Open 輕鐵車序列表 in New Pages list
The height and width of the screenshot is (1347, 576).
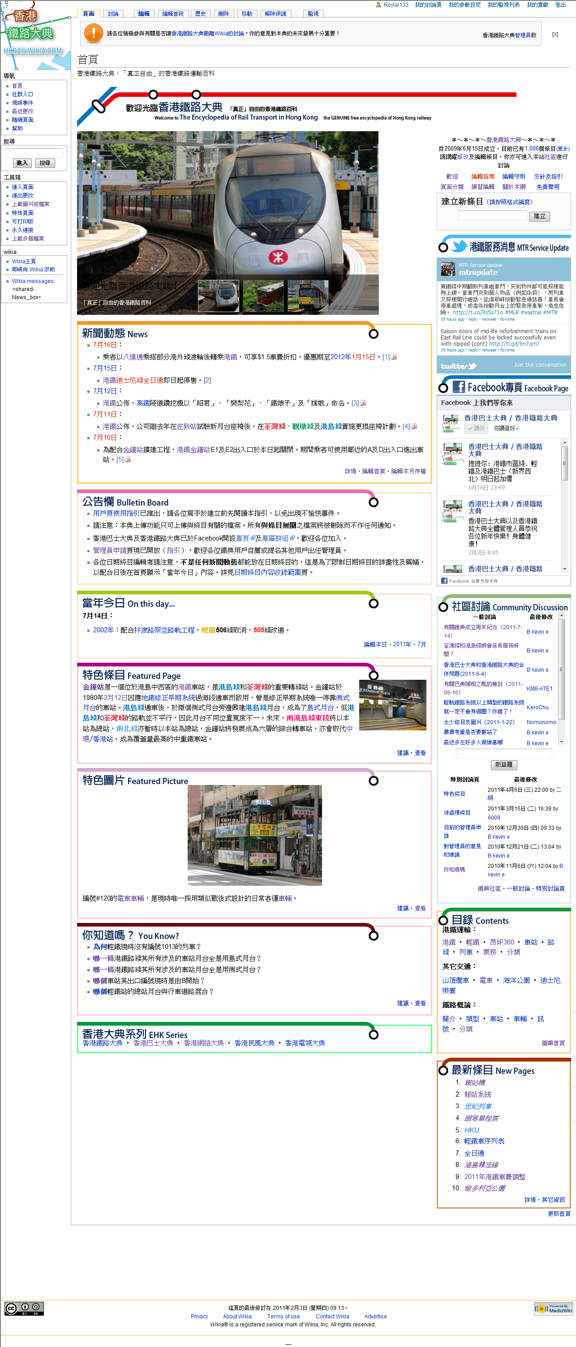point(485,1141)
